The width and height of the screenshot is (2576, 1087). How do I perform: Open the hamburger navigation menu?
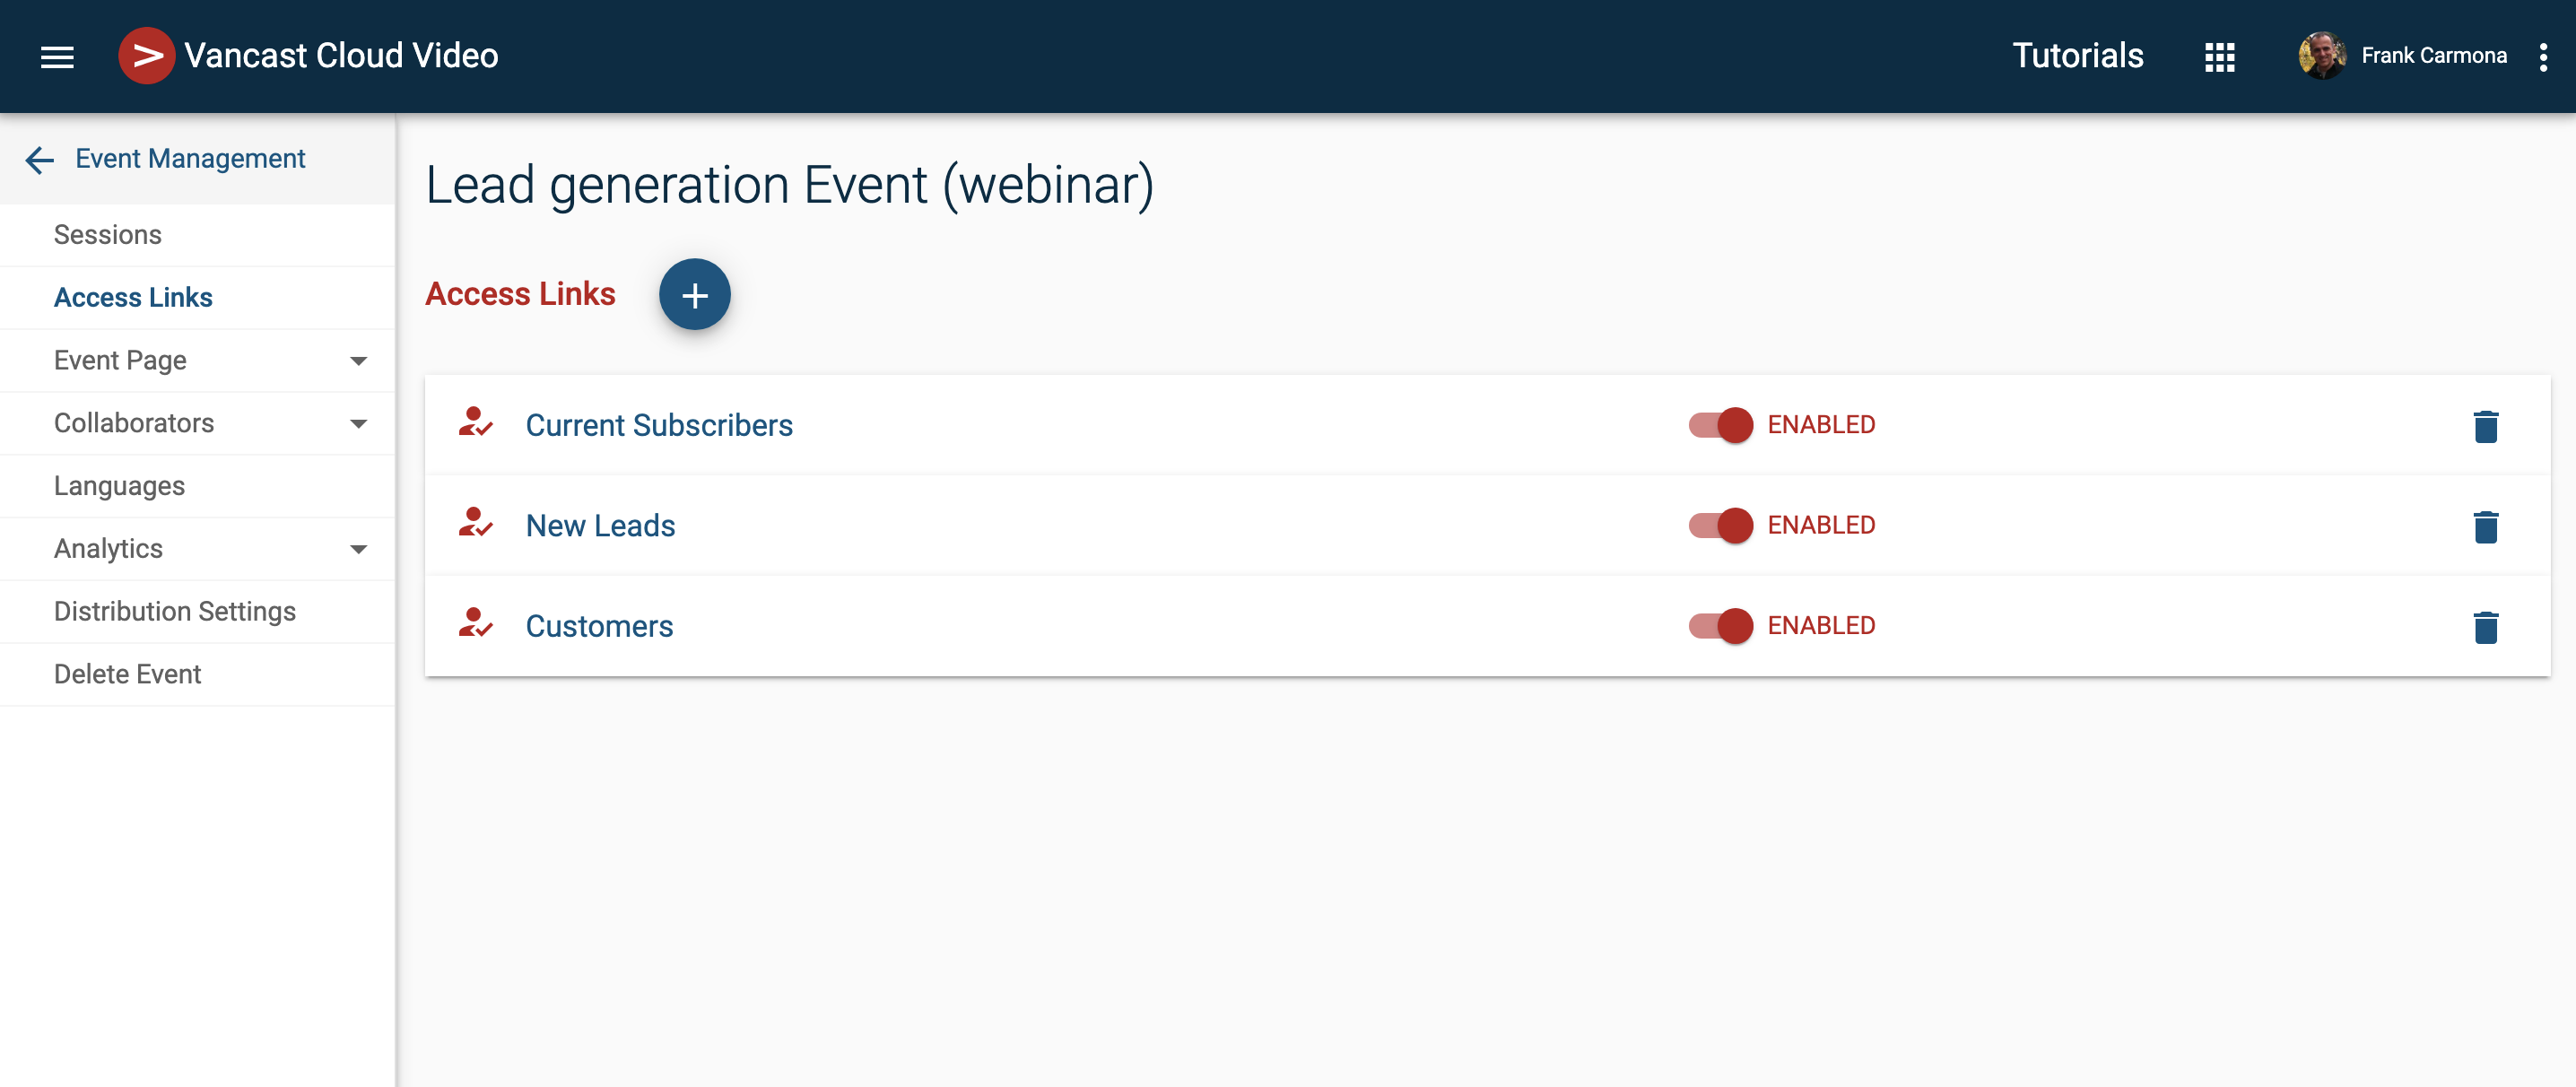pos(57,57)
